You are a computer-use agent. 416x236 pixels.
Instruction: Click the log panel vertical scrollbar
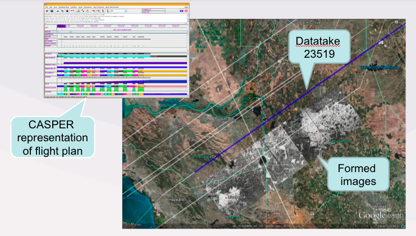coord(188,18)
